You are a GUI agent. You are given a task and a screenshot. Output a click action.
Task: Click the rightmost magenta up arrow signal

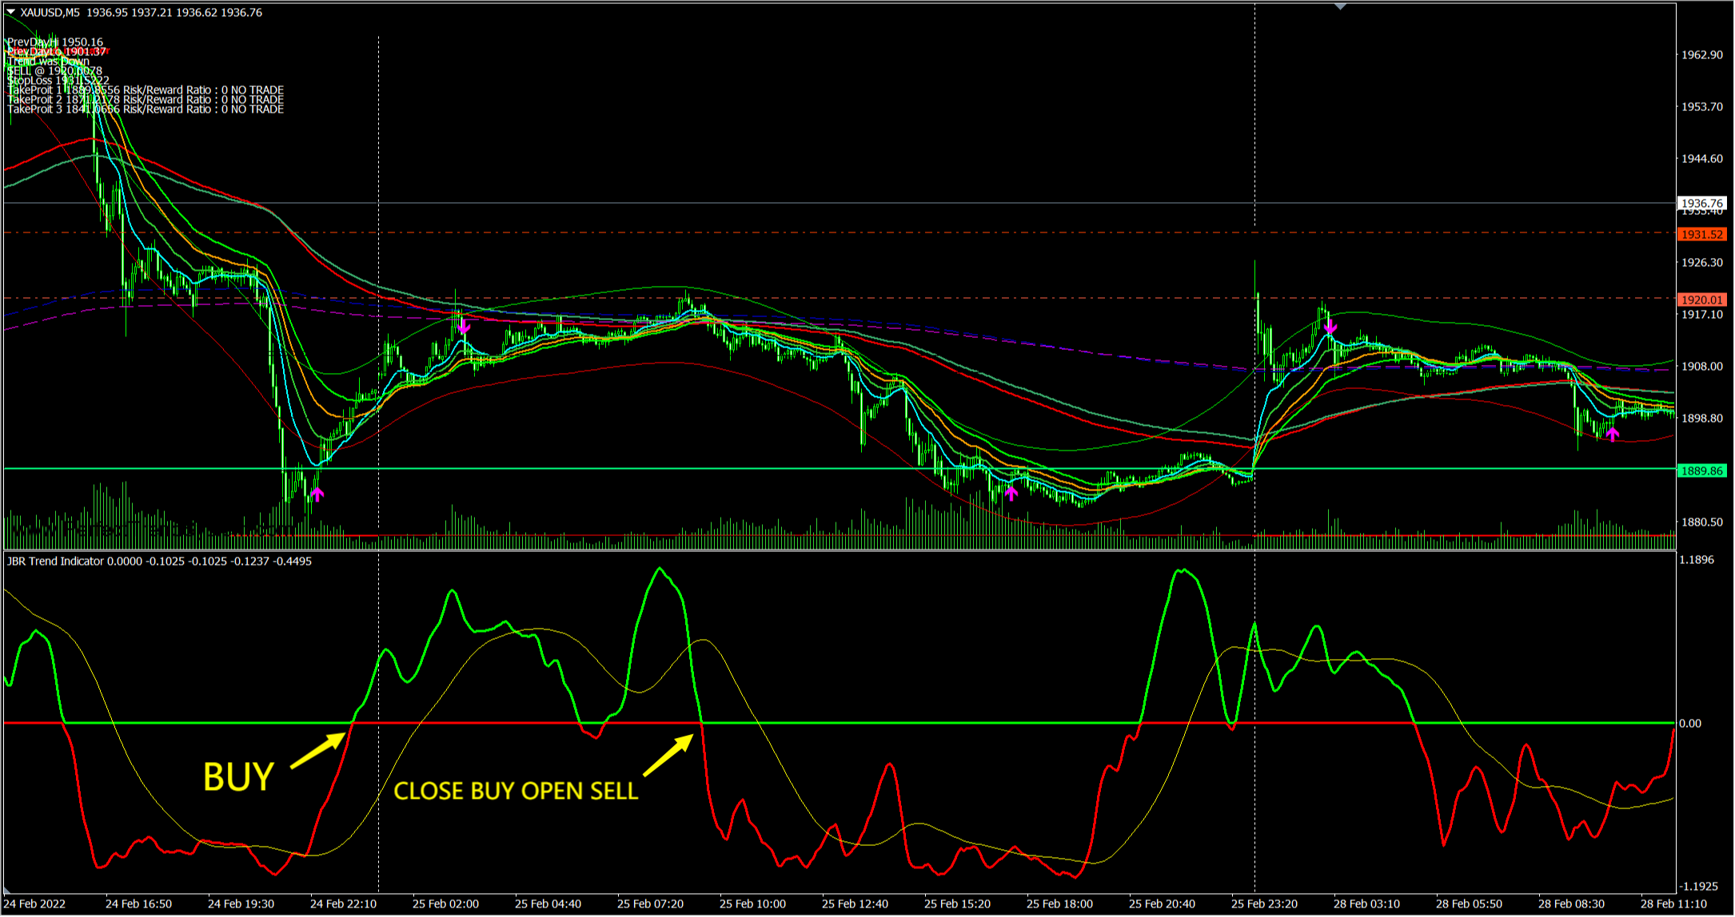coord(1613,434)
